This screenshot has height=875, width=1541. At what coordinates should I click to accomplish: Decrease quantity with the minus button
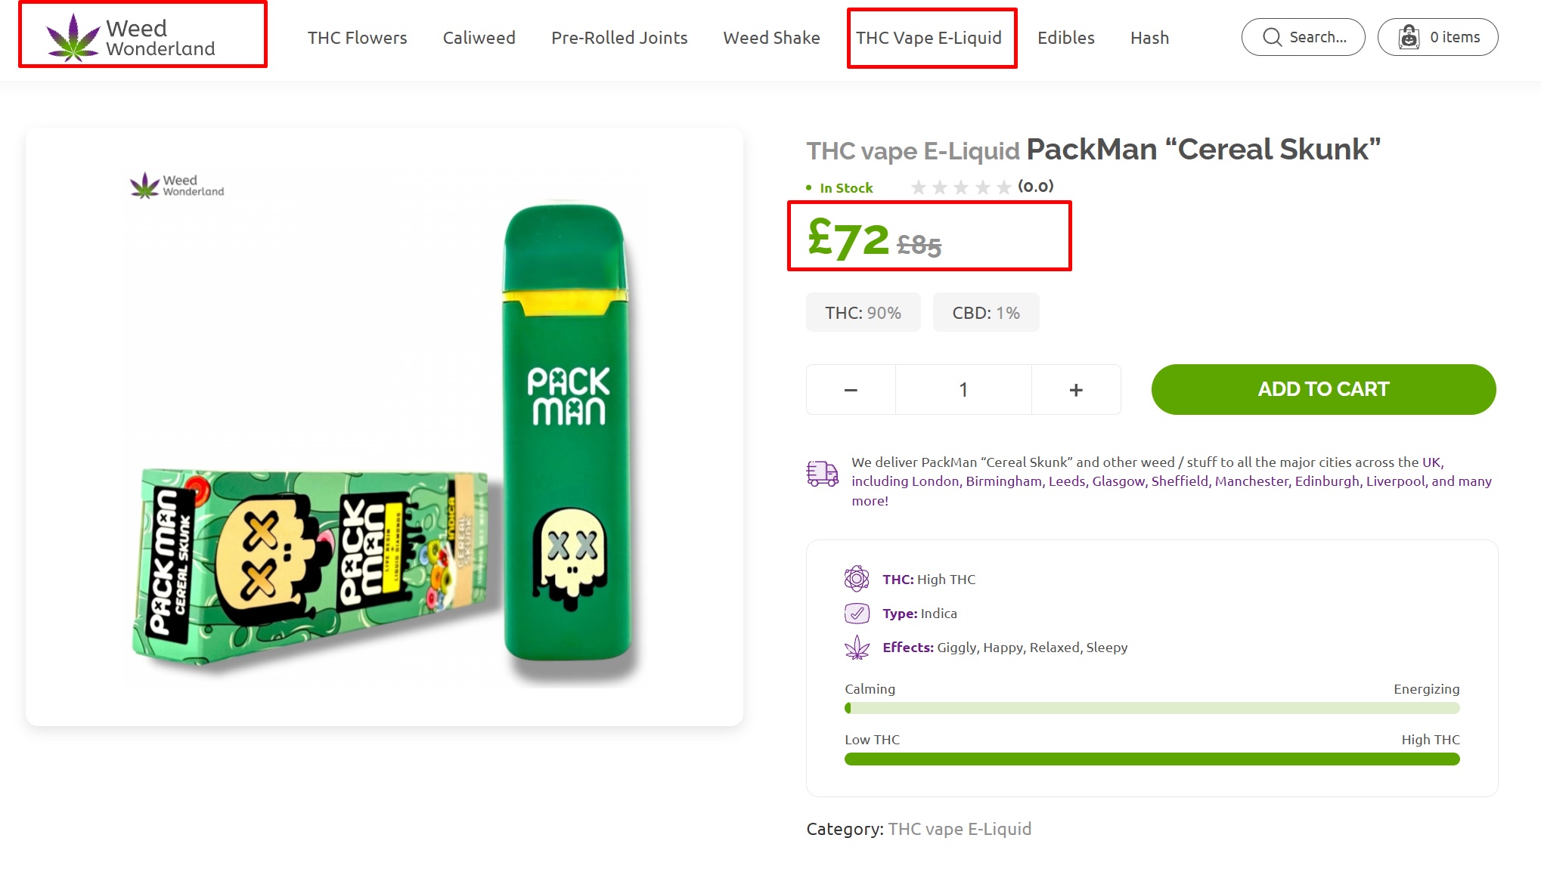pos(851,390)
